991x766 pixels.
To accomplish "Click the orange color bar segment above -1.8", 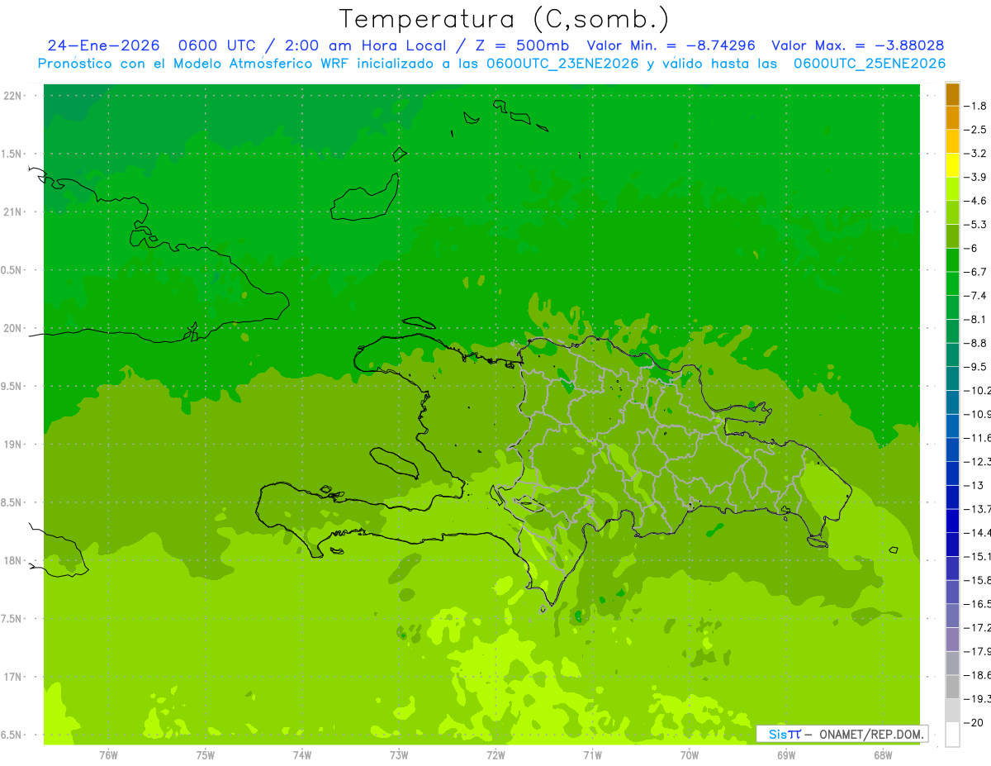I will coord(952,94).
